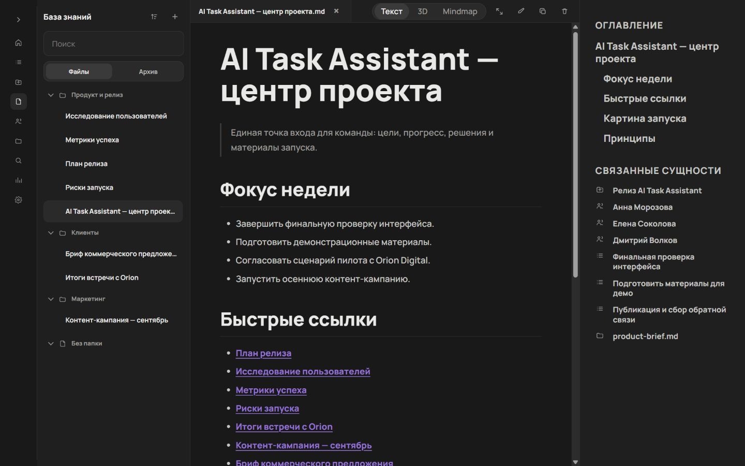Follow the План релиза link in document
This screenshot has width=745, height=466.
(263, 353)
